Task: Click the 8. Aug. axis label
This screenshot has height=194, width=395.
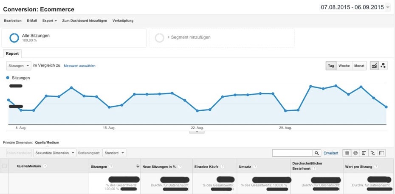Action: (21, 128)
